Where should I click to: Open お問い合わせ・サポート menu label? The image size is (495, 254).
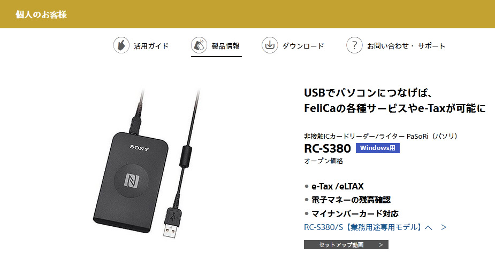(x=406, y=46)
